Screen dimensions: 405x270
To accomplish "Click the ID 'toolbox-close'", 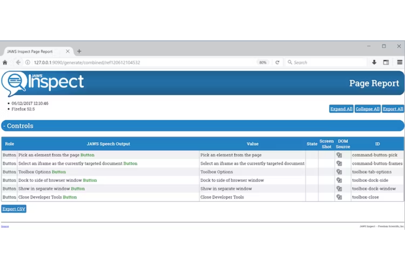I will 365,197.
